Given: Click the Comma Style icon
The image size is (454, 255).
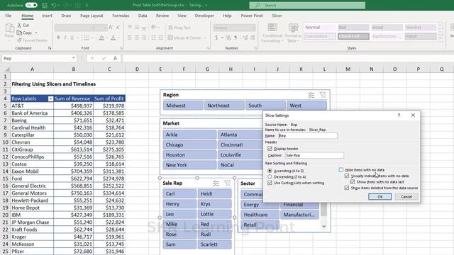Looking at the screenshot, I should point(236,38).
